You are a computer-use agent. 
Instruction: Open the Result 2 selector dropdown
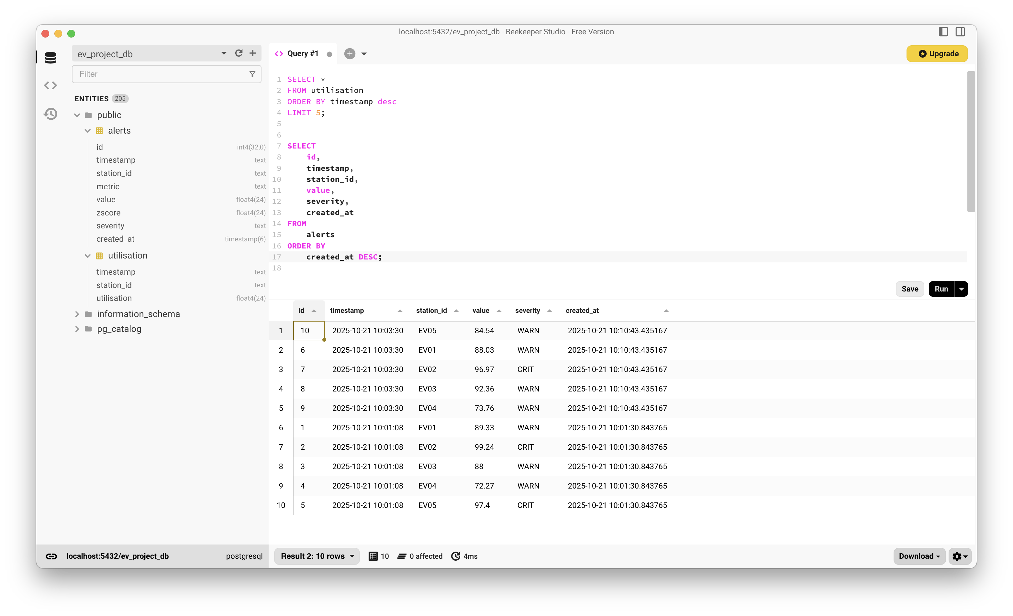click(317, 556)
